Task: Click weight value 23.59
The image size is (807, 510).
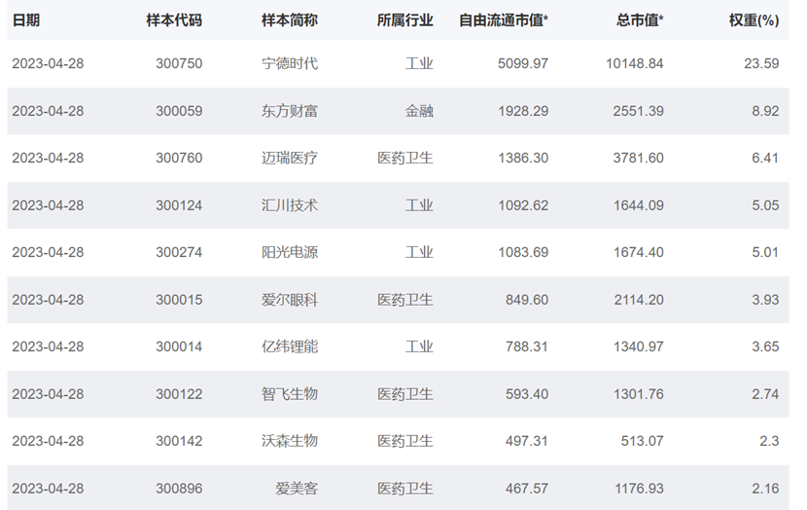Action: tap(761, 63)
